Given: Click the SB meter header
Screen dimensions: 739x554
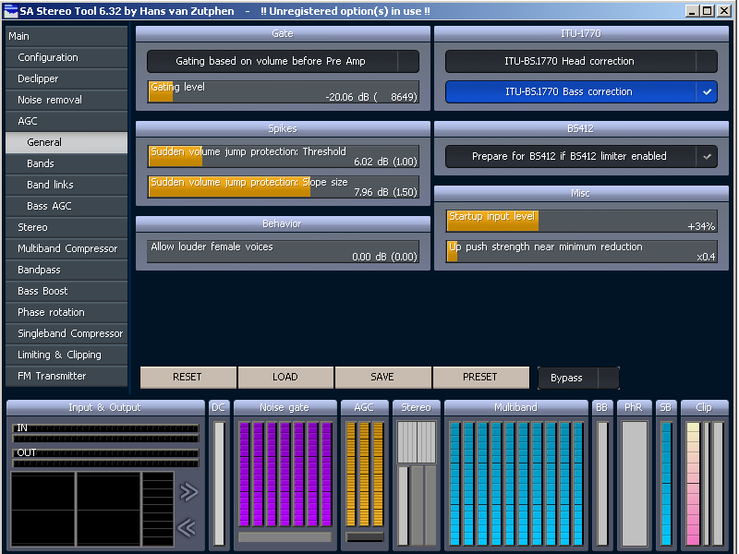Looking at the screenshot, I should coord(666,407).
